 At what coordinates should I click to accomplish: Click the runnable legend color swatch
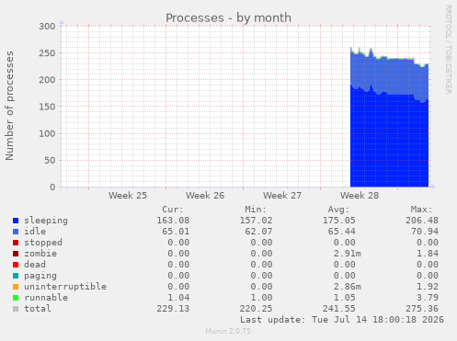[x=16, y=298]
